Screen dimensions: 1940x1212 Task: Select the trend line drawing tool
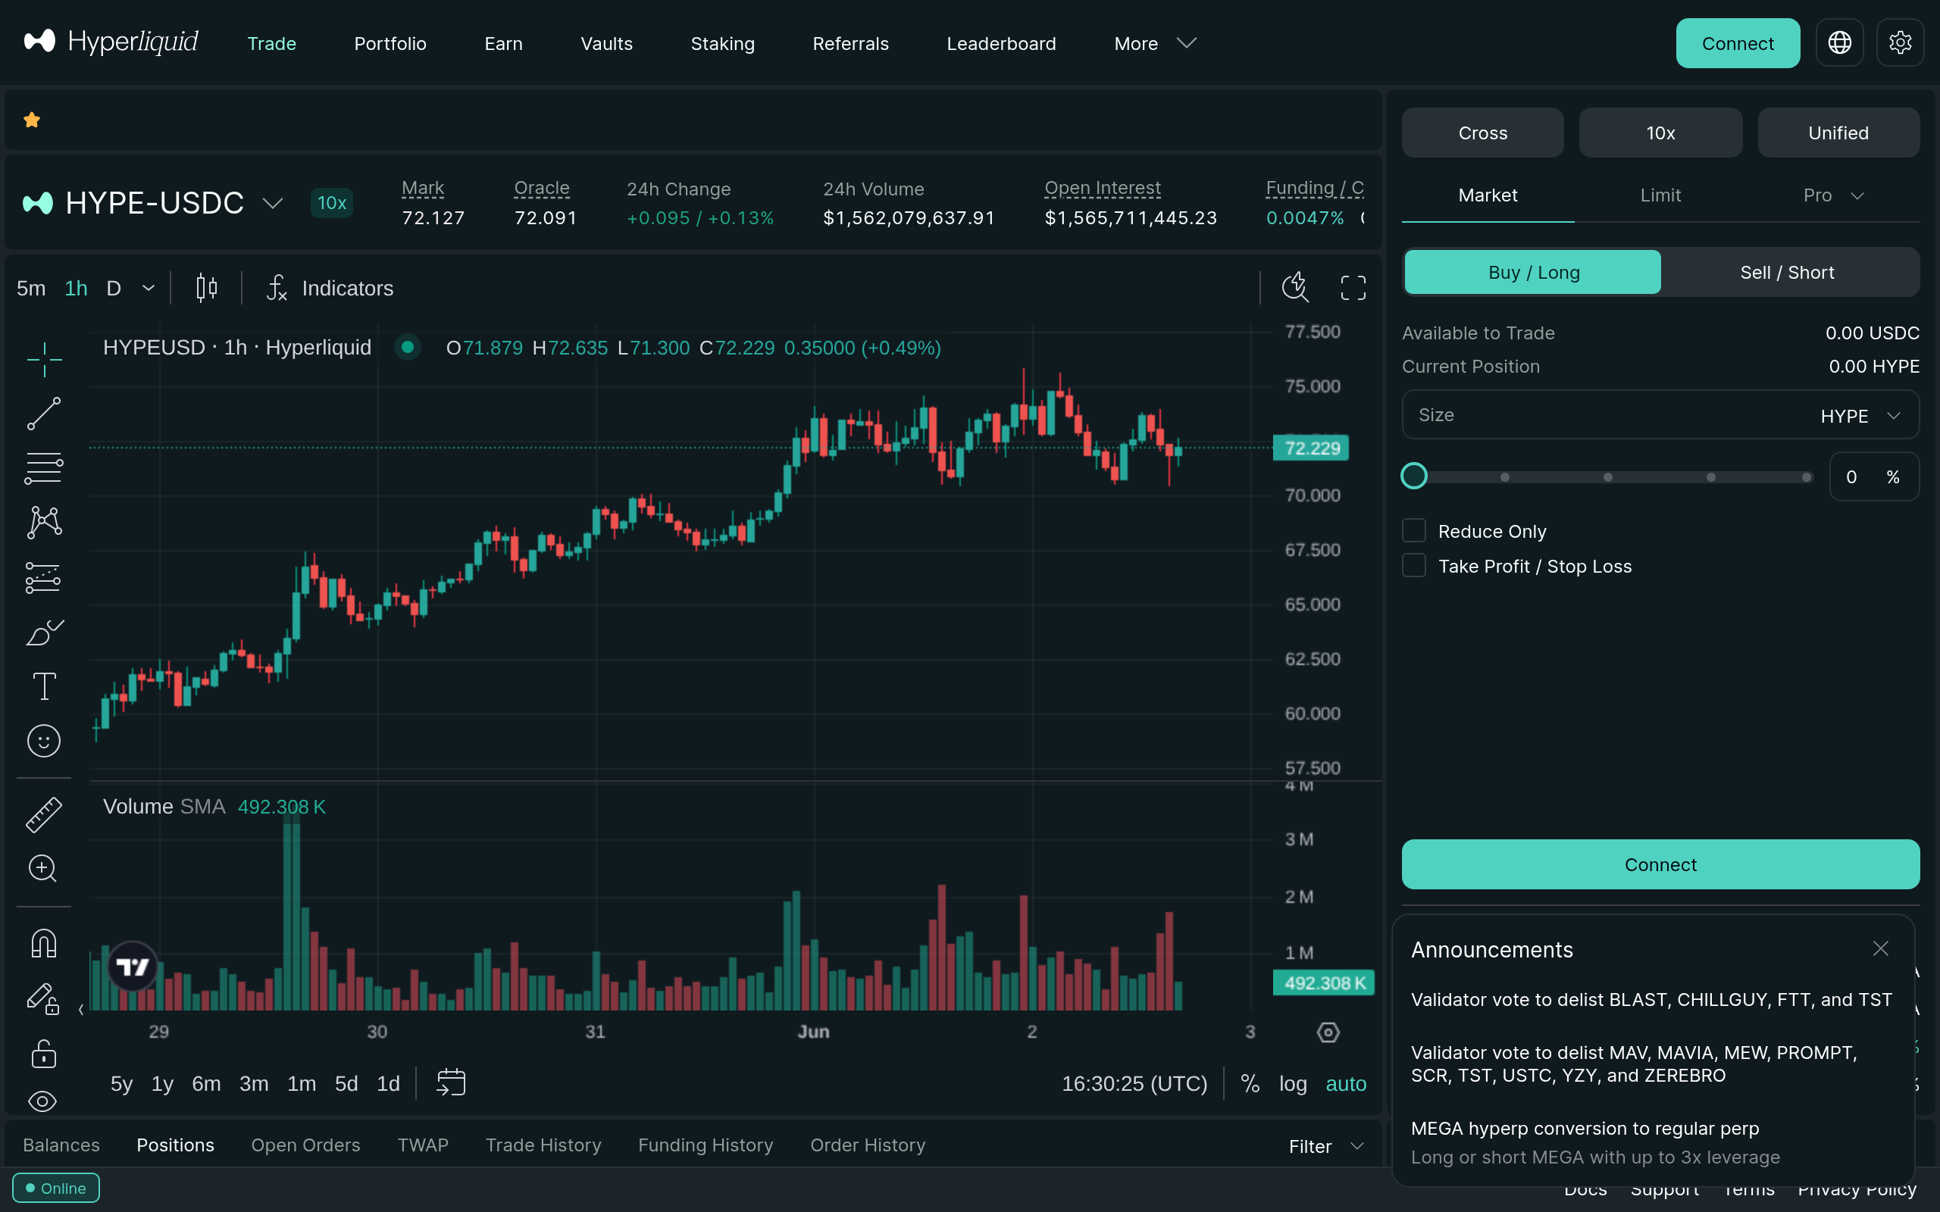click(44, 414)
